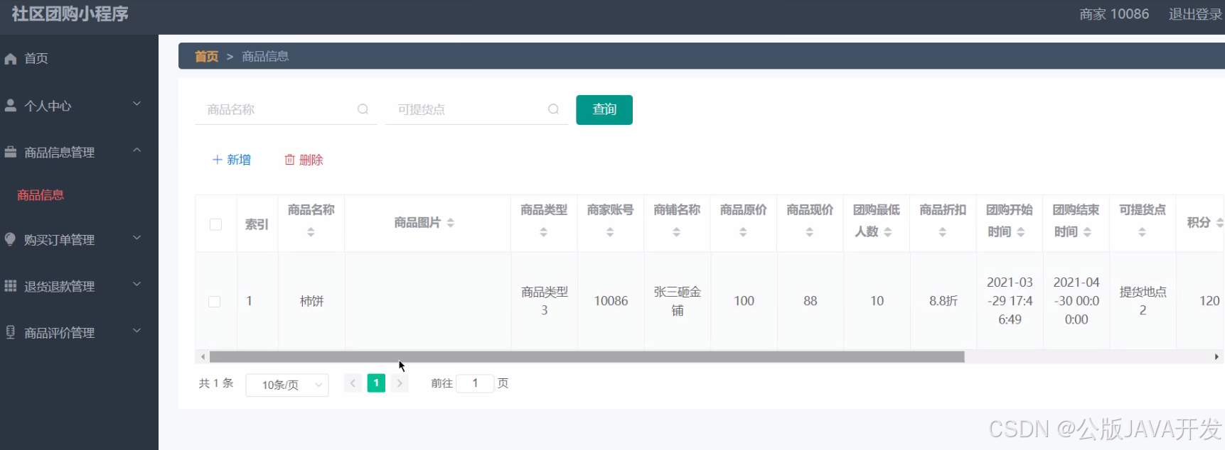Open the 10条/页 page size dropdown
Viewport: 1225px width, 450px height.
(x=287, y=385)
